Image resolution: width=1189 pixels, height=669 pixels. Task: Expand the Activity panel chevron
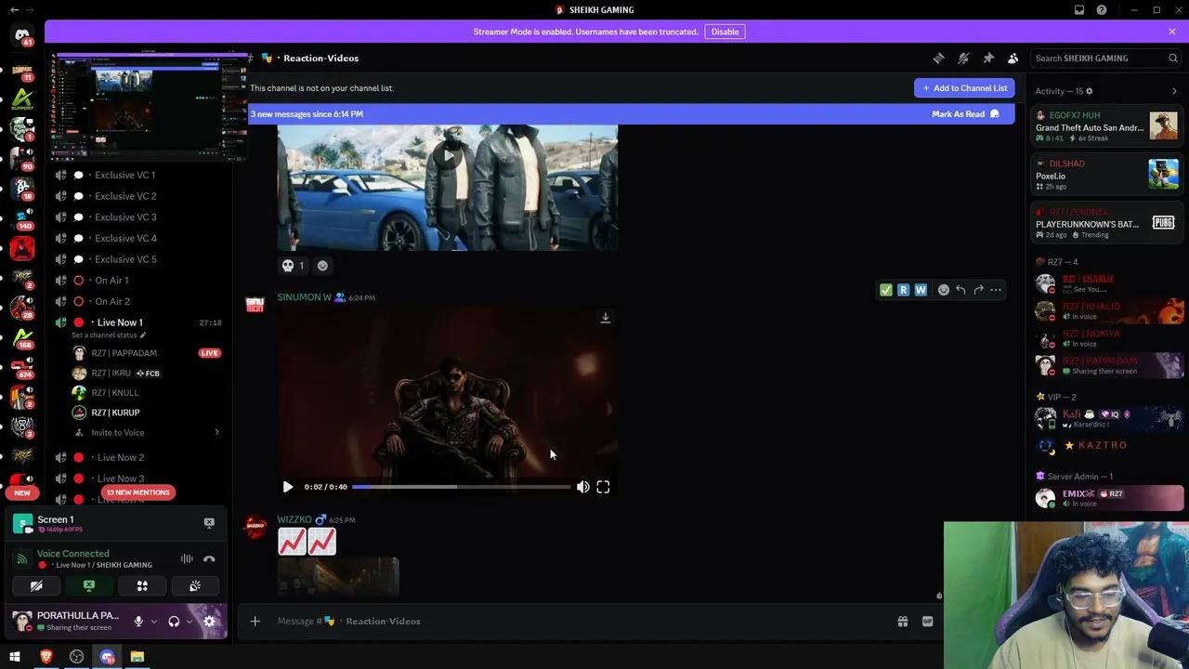[1174, 91]
